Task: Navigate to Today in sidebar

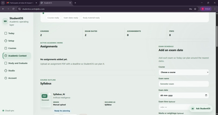Action: (17, 33)
